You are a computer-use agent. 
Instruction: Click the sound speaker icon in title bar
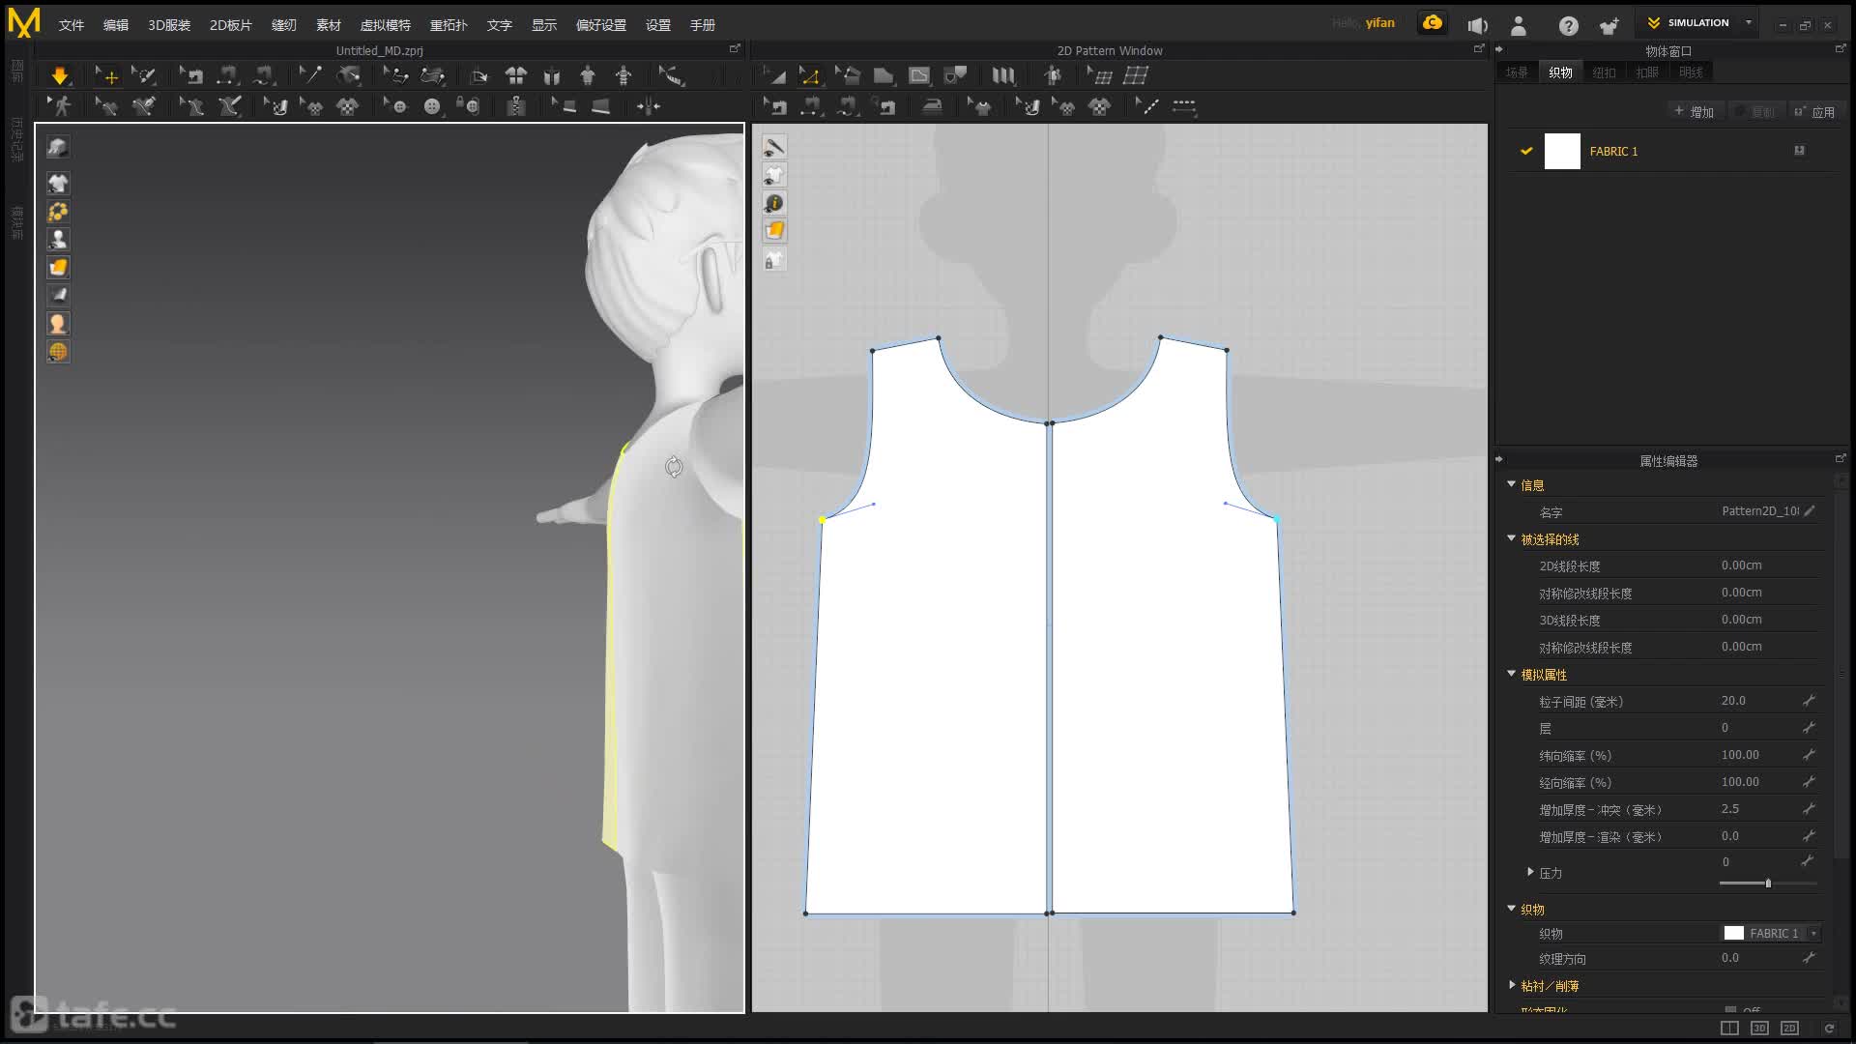tap(1476, 25)
